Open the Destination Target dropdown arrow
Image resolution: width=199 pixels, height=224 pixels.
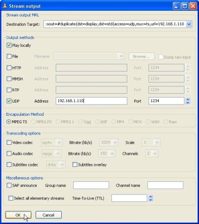189,24
